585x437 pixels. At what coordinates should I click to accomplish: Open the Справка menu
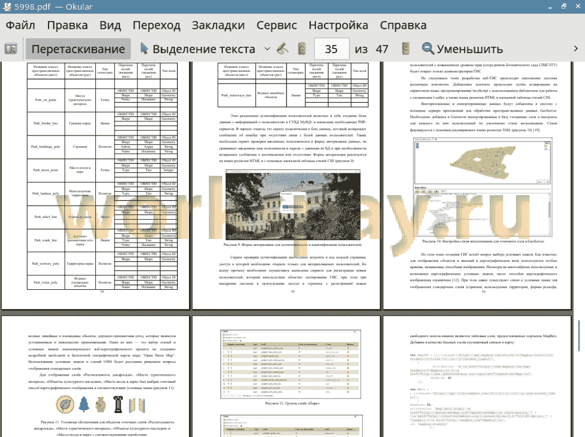[403, 25]
